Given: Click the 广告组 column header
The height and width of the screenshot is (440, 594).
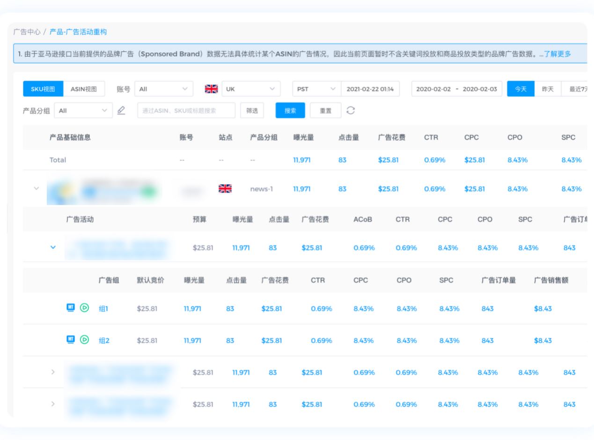Looking at the screenshot, I should [109, 280].
